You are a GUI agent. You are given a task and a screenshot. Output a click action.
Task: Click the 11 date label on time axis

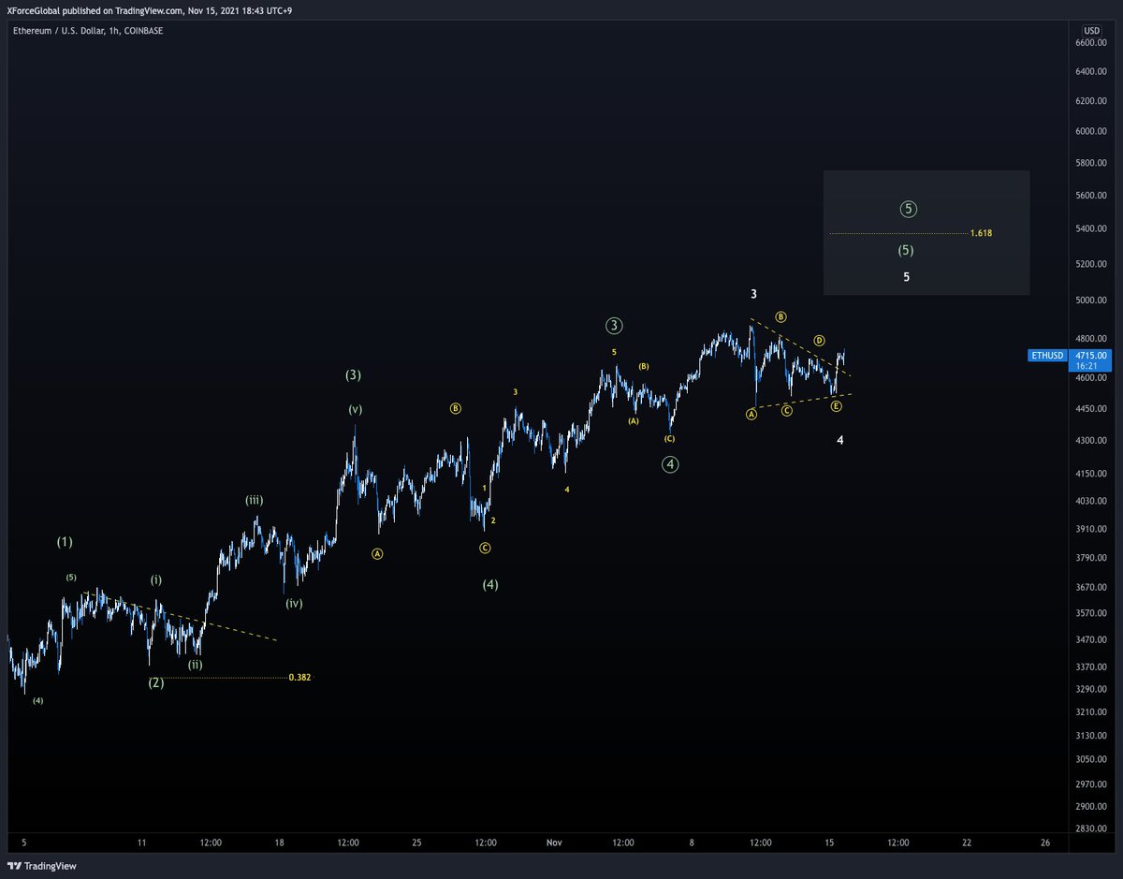(x=141, y=842)
